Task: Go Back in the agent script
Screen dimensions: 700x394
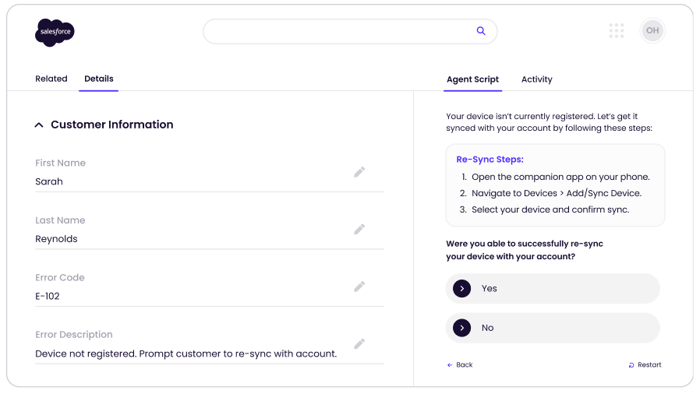Action: coord(460,364)
